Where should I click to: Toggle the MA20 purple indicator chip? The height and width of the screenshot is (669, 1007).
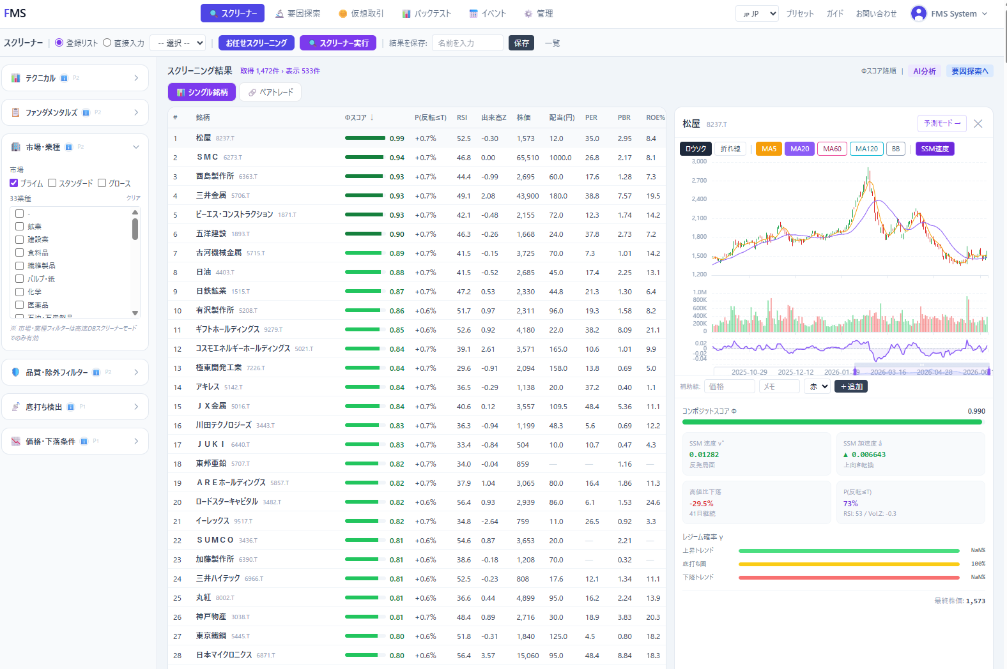pos(799,149)
